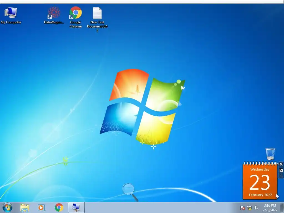The image size is (284, 213).
Task: Select the My Computer desktop icon
Action: 11,16
